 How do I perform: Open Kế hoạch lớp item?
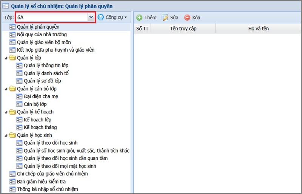tap(37, 119)
